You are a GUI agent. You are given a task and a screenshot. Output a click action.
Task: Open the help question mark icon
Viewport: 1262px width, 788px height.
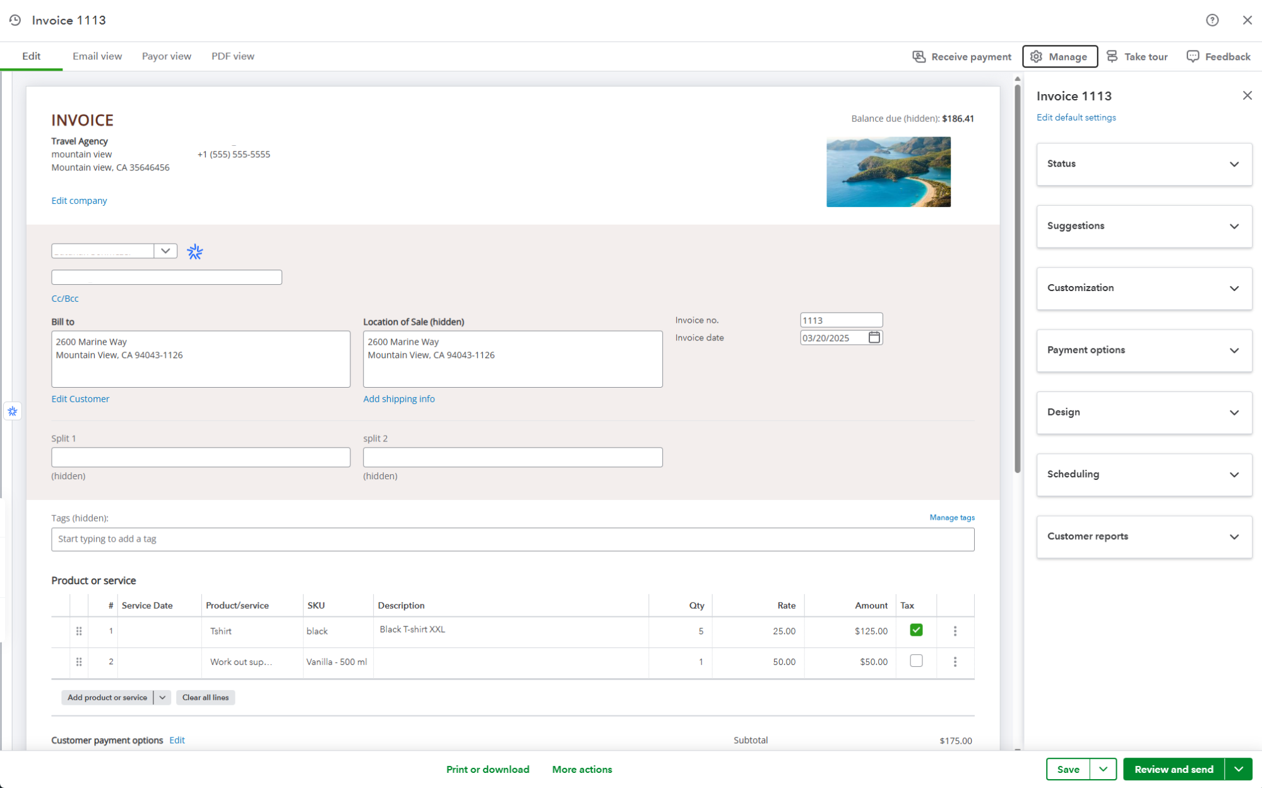pyautogui.click(x=1211, y=20)
